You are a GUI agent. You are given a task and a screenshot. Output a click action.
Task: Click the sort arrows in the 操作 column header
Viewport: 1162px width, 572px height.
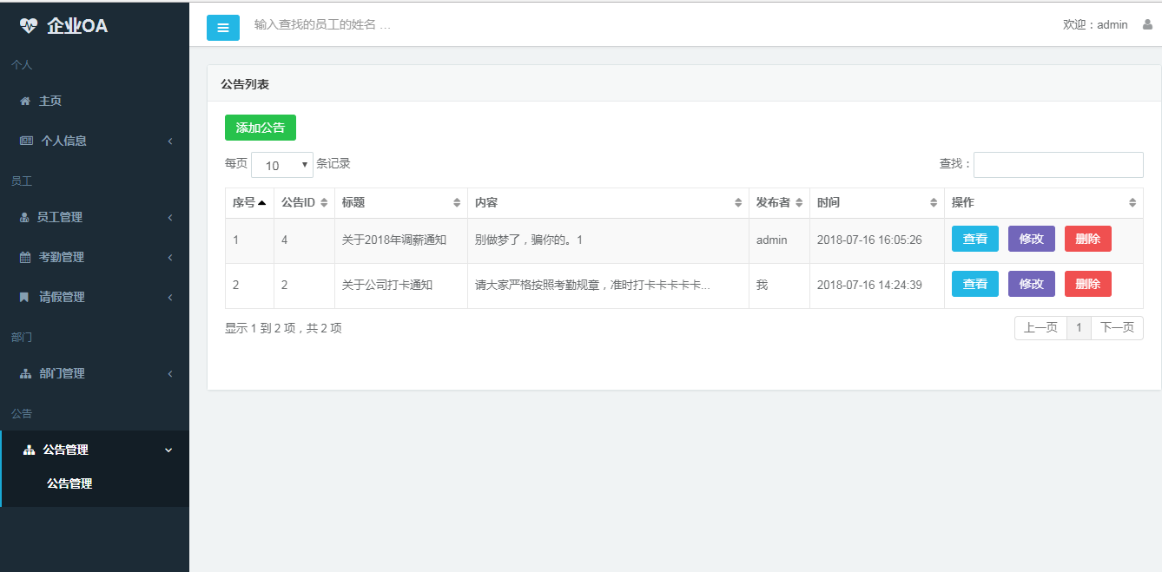coord(1132,202)
